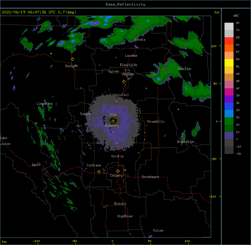Click the Ponoka label
The height and width of the screenshot is (245, 251).
pyautogui.click(x=140, y=40)
